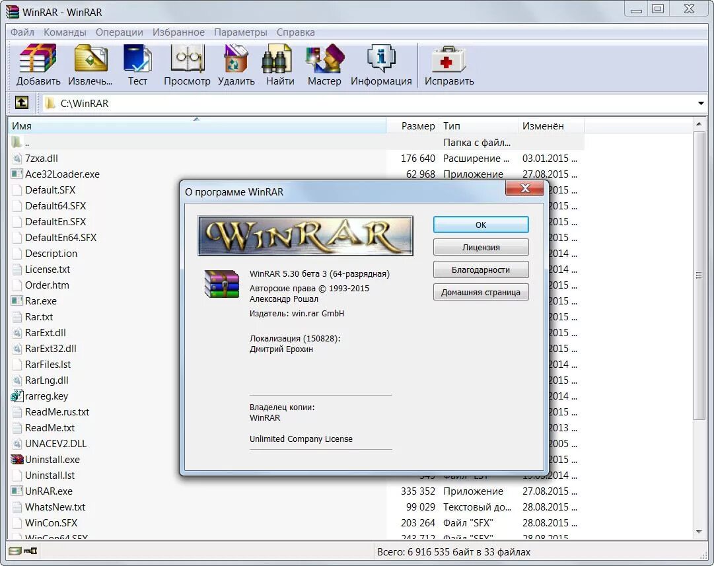The image size is (714, 566).
Task: Select the Uninstall.lst file
Action: click(x=50, y=475)
